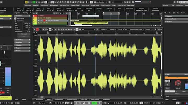Click the Dim button in control room
Image resolution: width=188 pixels, height=105 pixels.
167,88
